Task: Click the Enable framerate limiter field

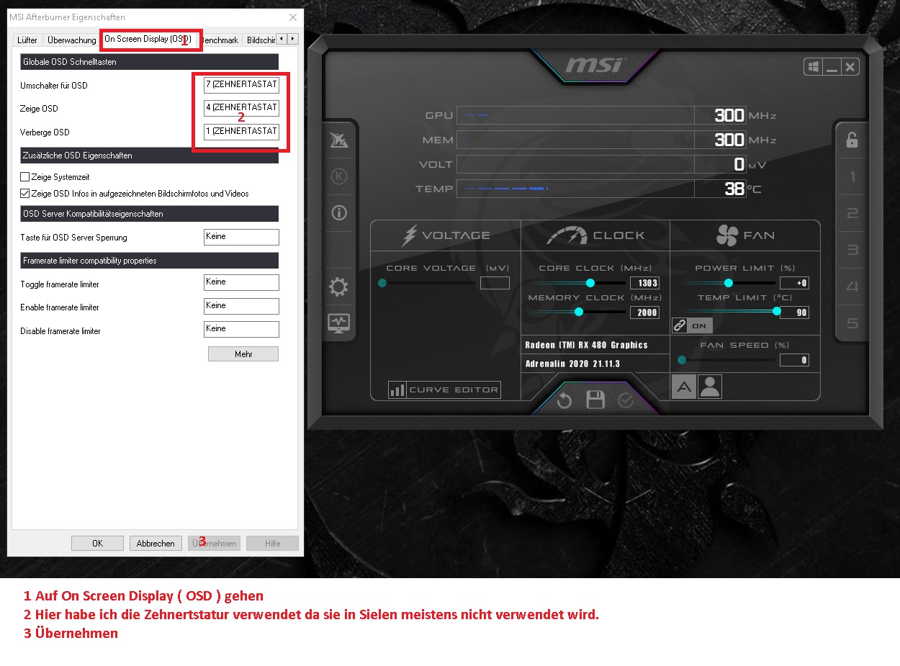Action: point(241,306)
